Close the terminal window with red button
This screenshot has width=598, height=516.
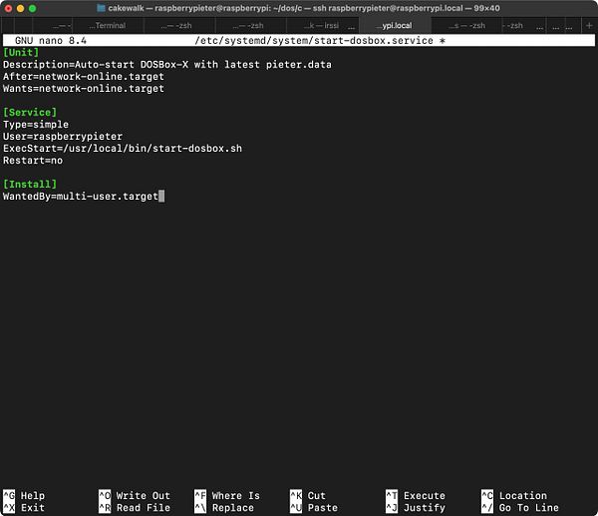tap(8, 8)
